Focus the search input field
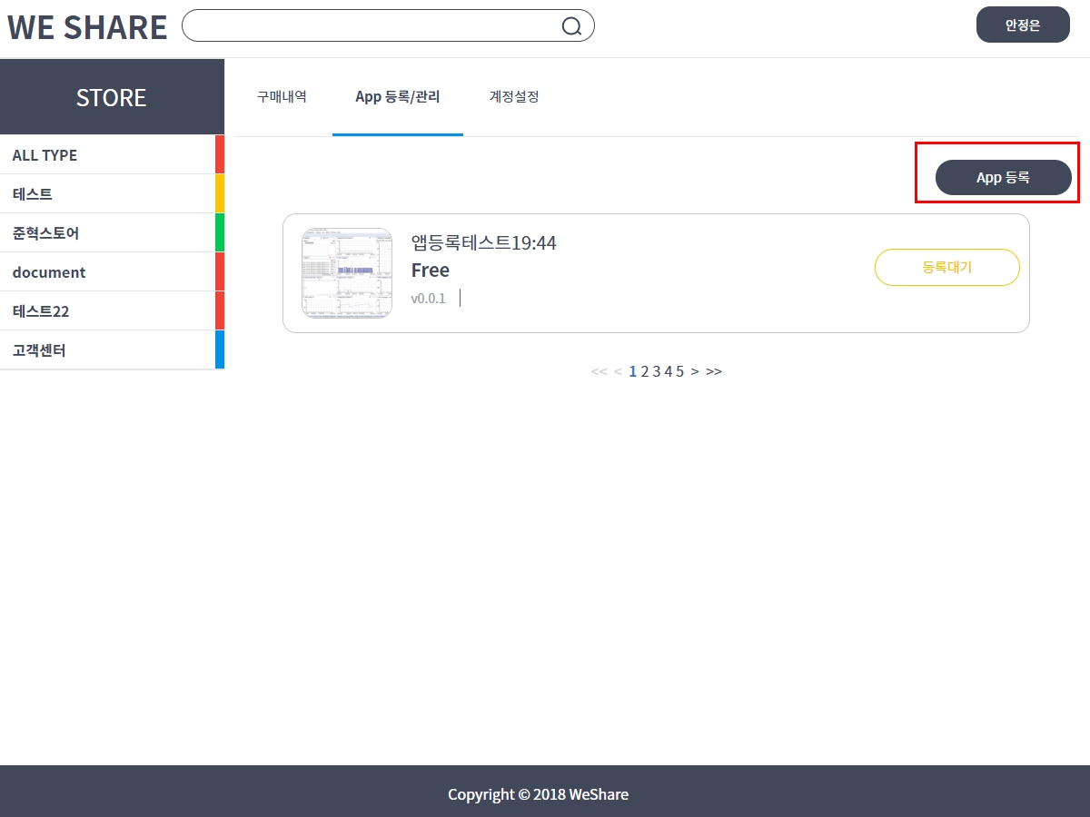This screenshot has width=1090, height=817. [372, 26]
